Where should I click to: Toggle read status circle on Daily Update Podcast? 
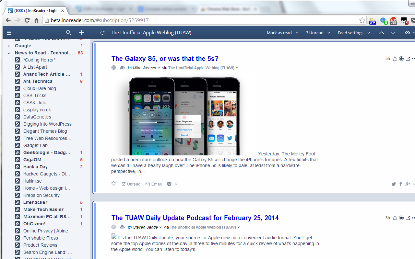point(401,218)
